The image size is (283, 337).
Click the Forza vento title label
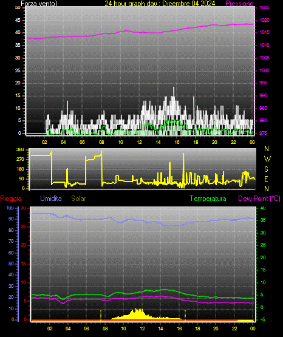pyautogui.click(x=39, y=4)
